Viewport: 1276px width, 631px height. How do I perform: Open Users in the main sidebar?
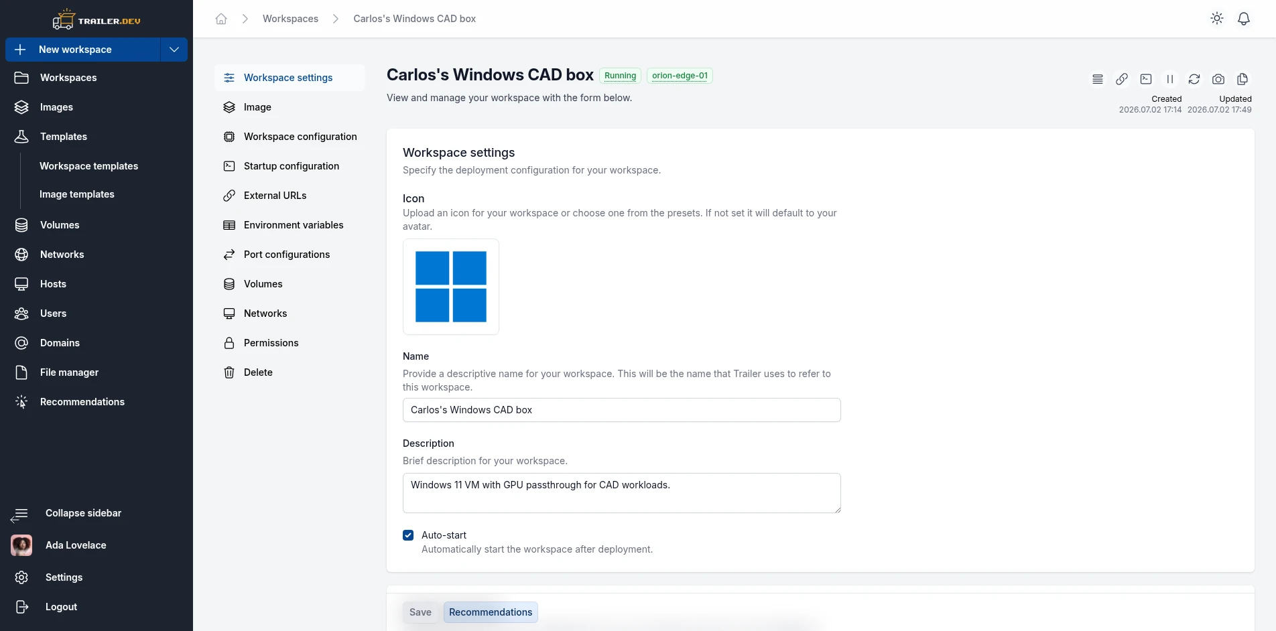pyautogui.click(x=97, y=313)
